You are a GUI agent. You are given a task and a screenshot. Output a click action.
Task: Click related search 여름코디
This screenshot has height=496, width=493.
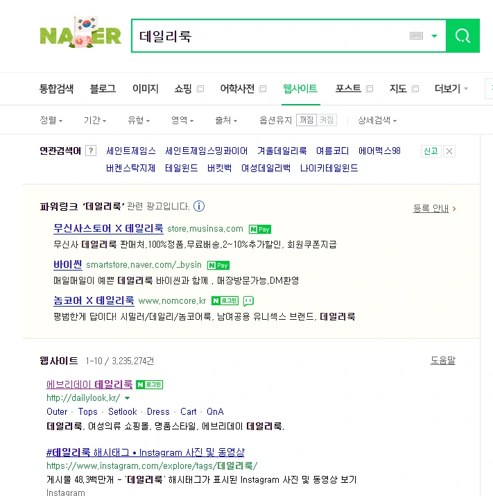(333, 151)
